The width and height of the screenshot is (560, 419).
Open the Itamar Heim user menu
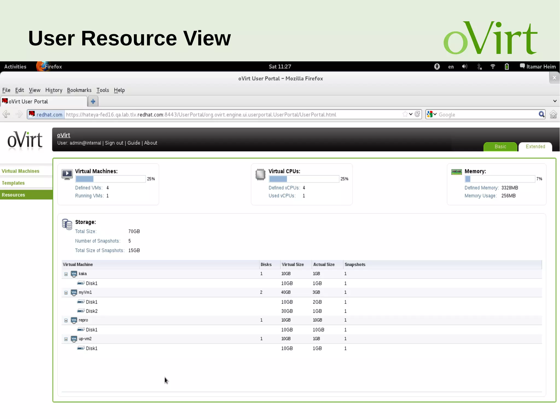click(x=538, y=67)
